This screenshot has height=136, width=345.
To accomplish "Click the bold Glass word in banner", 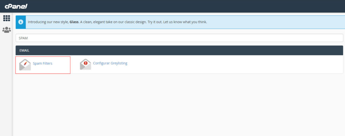I will 74,22.
